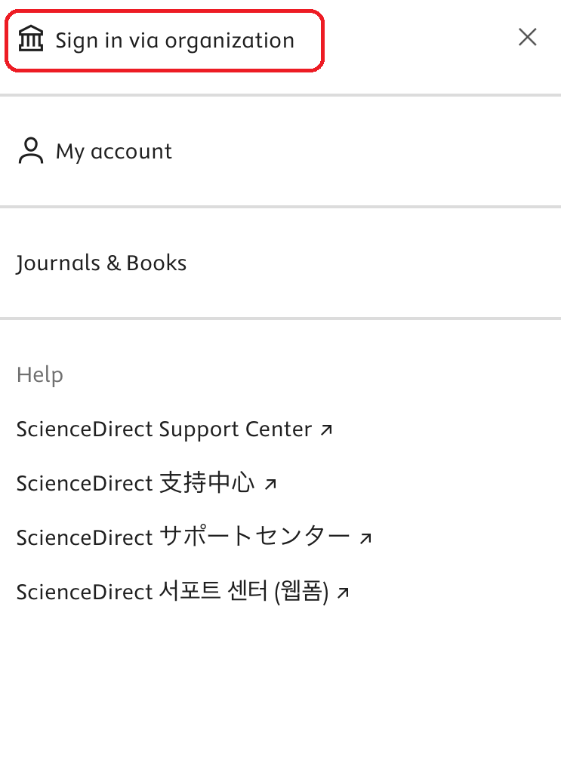Click the red-outlined sign-in box

(x=164, y=41)
